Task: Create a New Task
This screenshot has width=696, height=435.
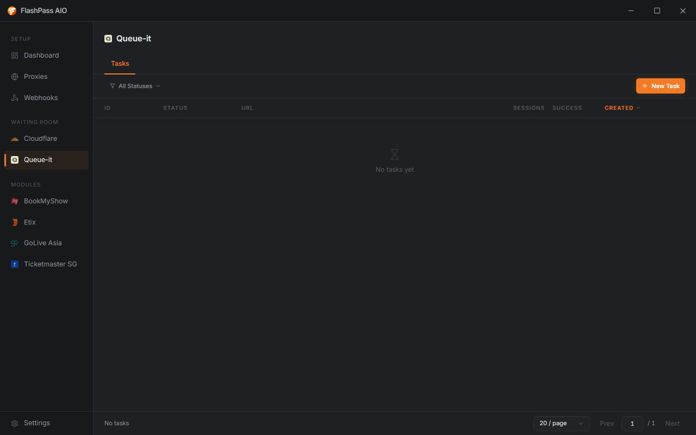Action: click(661, 86)
